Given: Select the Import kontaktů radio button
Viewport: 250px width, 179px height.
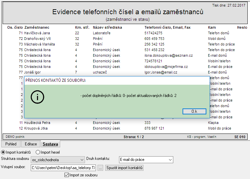Looking at the screenshot, I should tap(3, 152).
